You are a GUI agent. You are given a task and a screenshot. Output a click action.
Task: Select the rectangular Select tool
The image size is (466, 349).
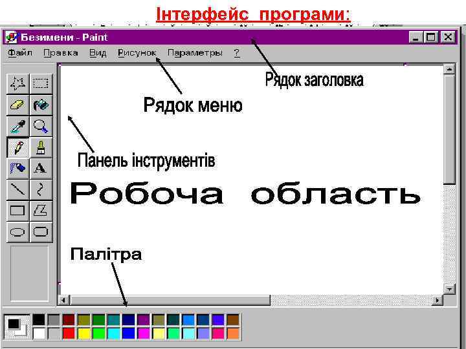41,83
